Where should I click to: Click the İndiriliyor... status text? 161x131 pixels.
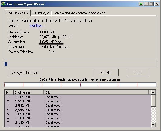[37, 25]
